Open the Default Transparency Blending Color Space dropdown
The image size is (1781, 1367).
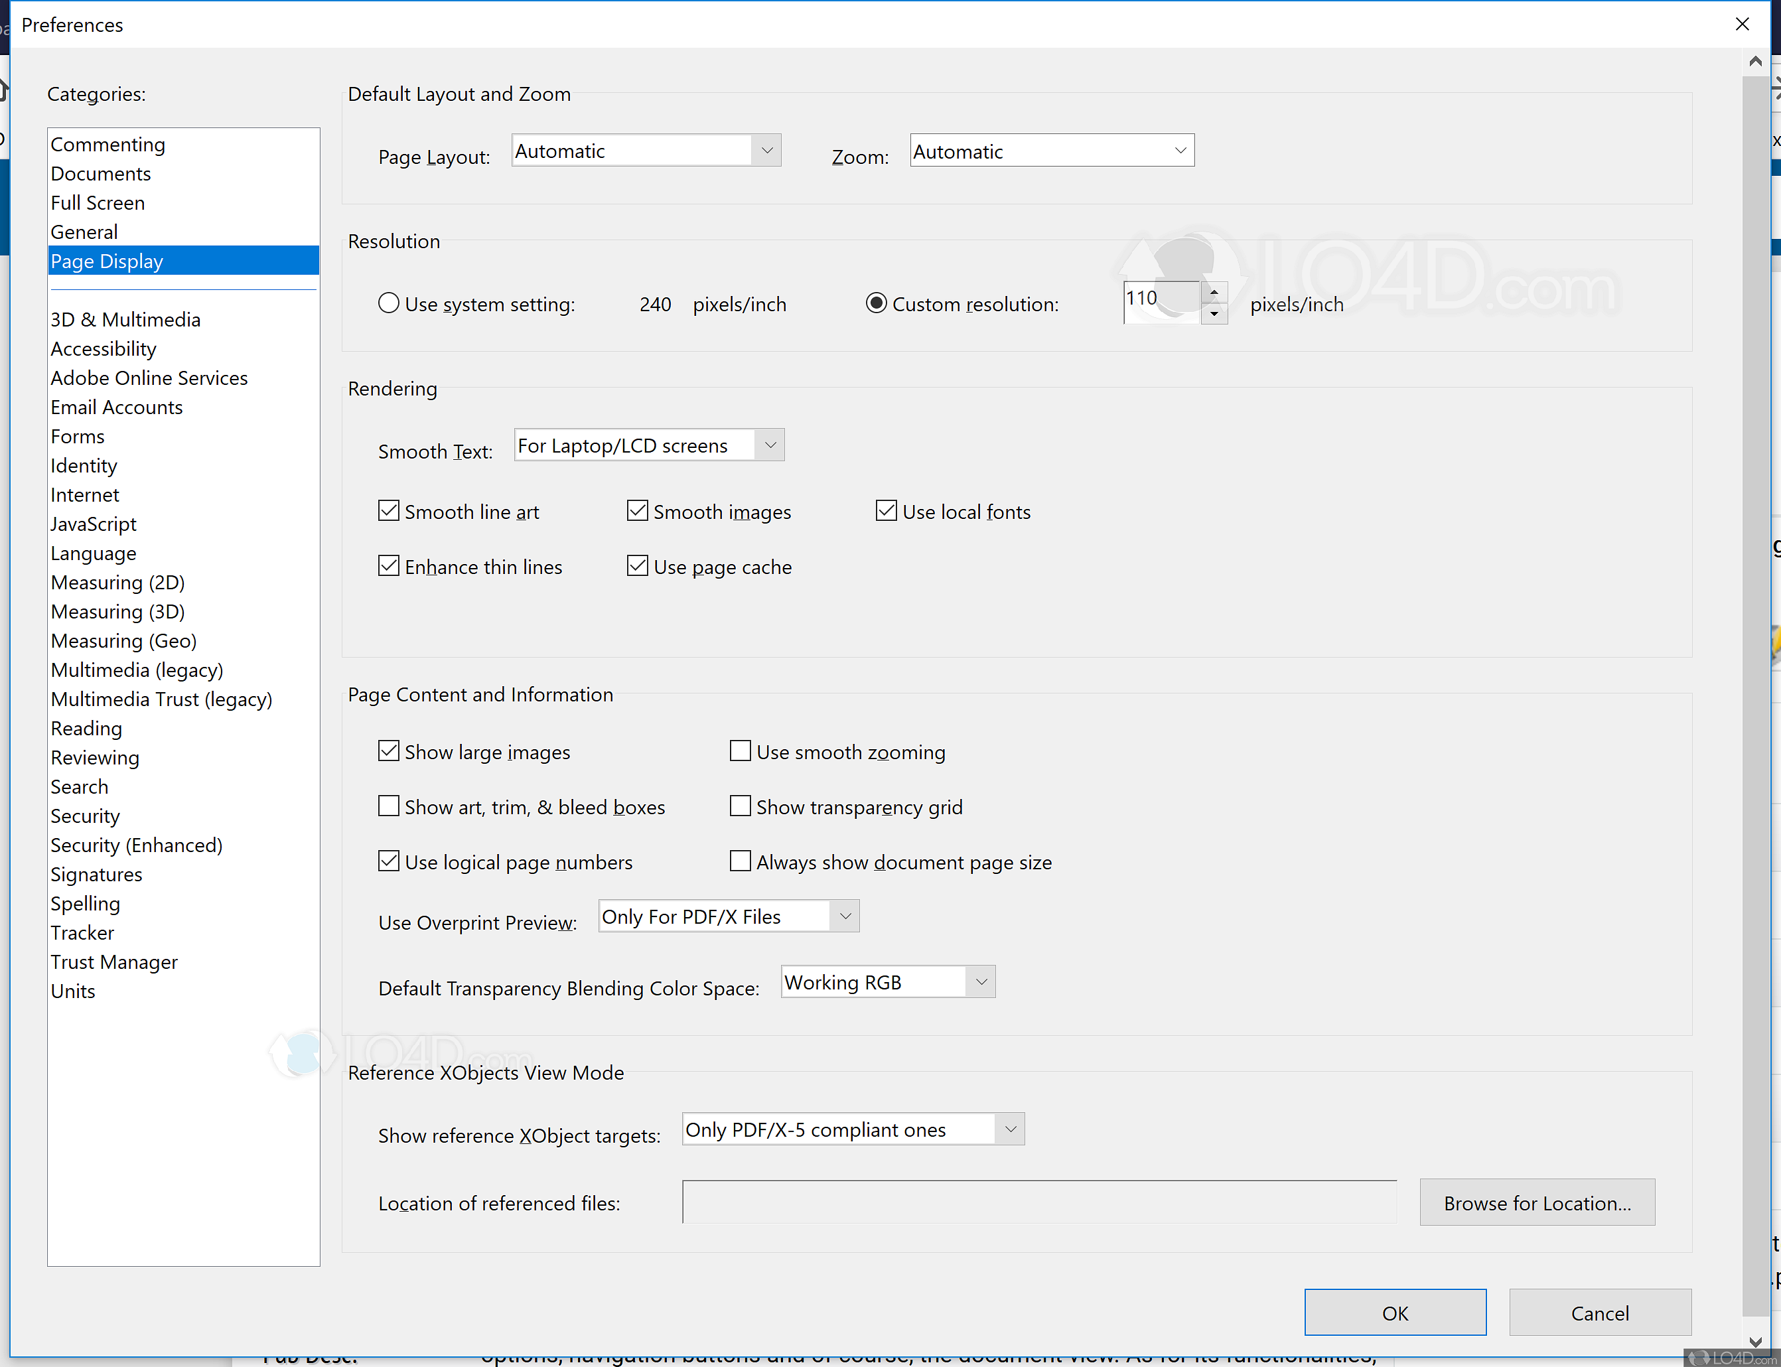(x=980, y=981)
